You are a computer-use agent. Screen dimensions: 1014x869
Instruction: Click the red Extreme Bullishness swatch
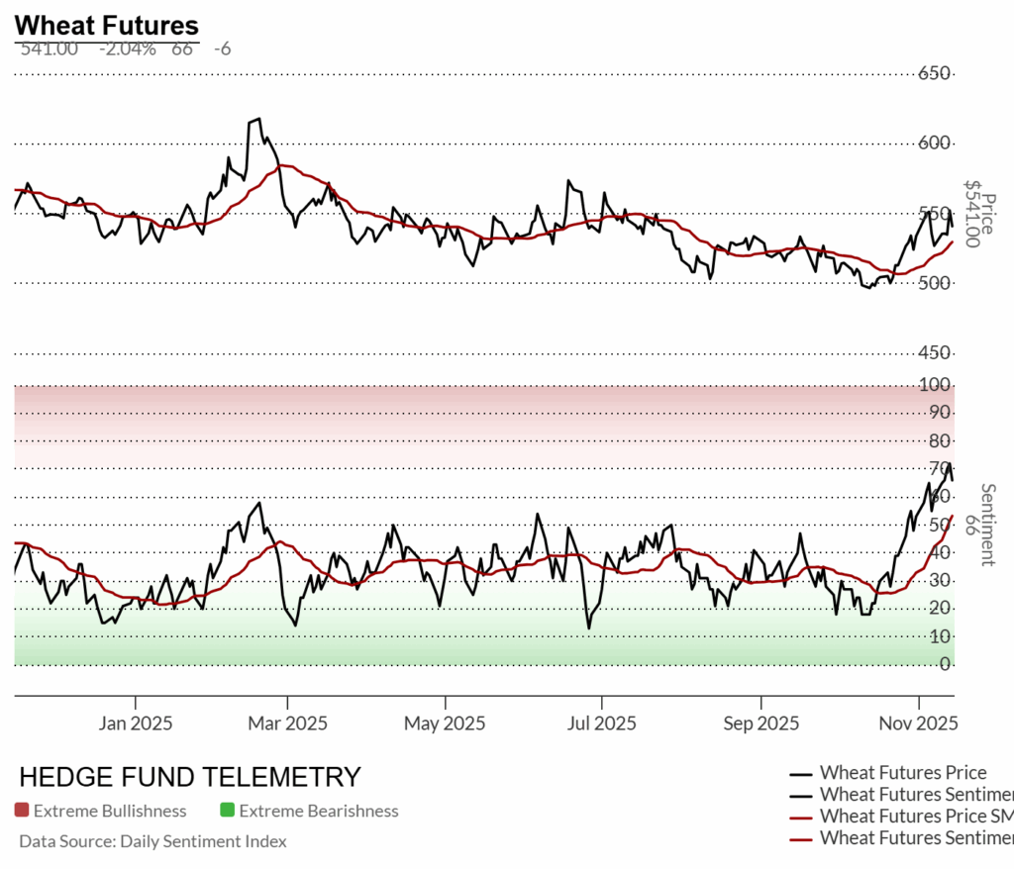[x=22, y=811]
